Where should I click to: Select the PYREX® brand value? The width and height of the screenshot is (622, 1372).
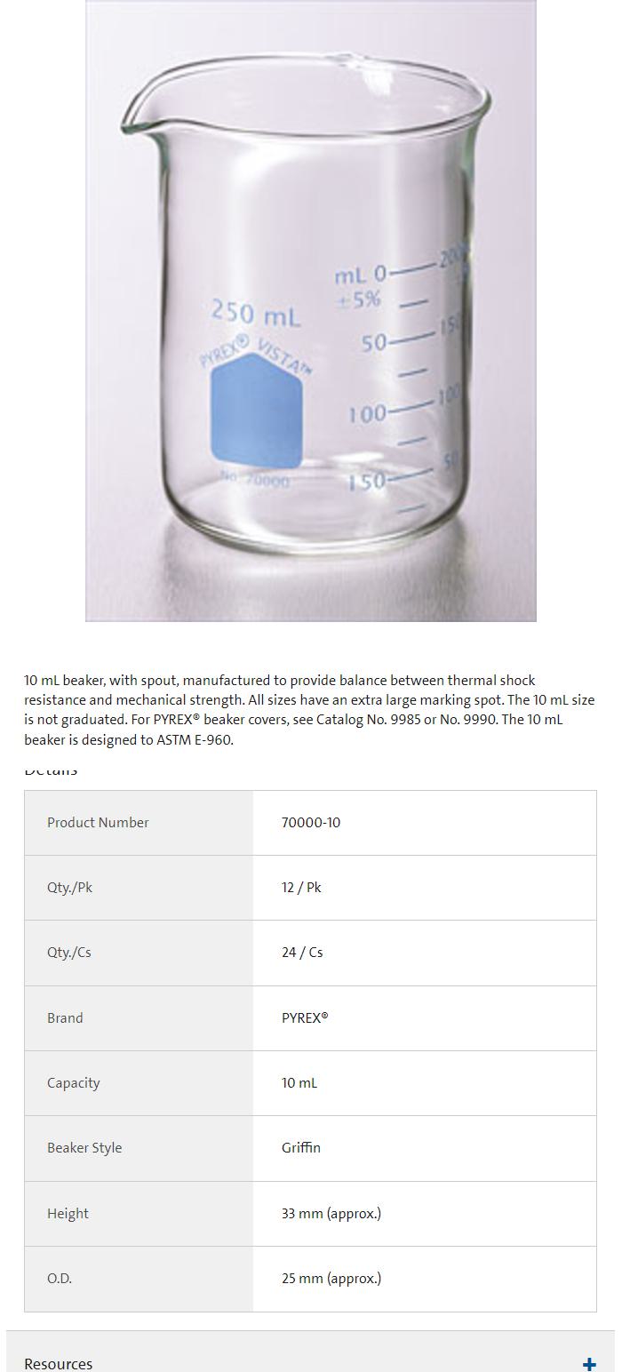[x=305, y=1018]
